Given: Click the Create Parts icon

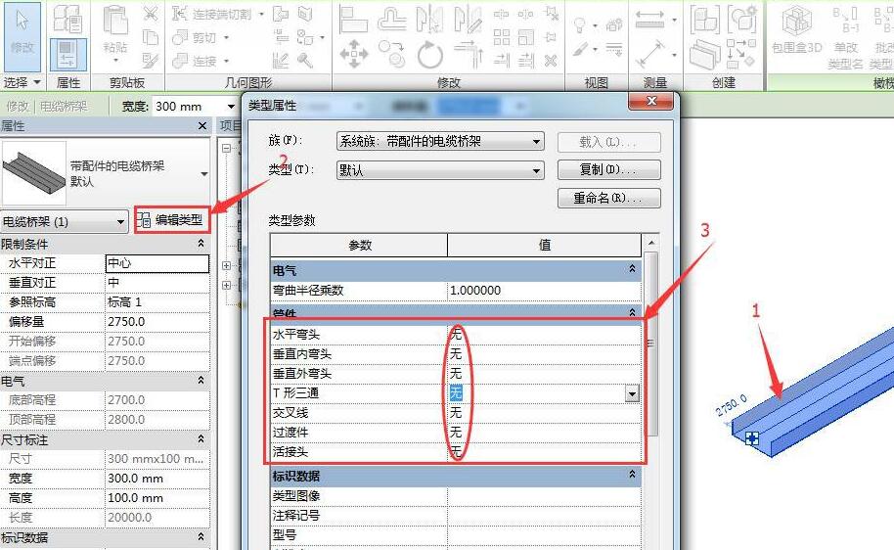Looking at the screenshot, I should point(704,55).
